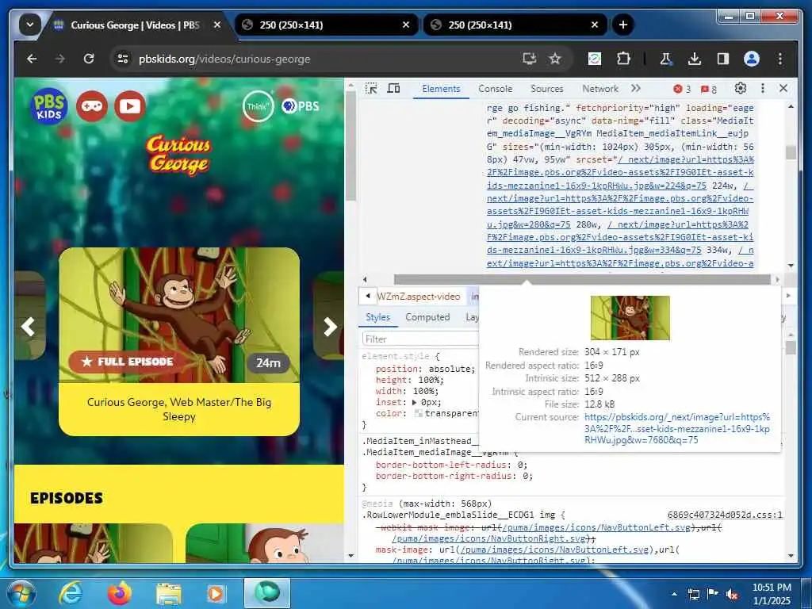
Task: Open the Extensions puzzle icon
Action: 623,59
